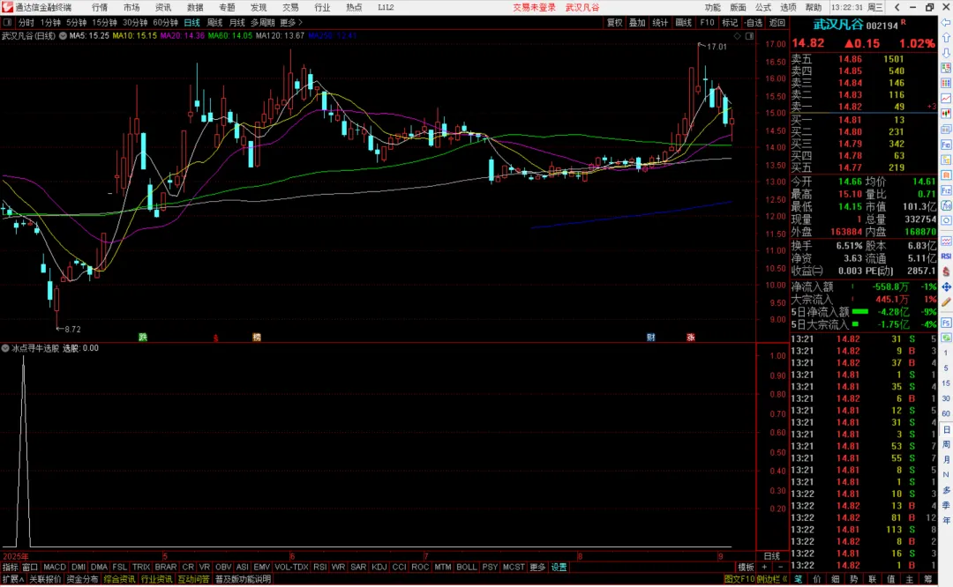
Task: Select the 年 yearly shortcut in right sidebar
Action: pos(946,520)
